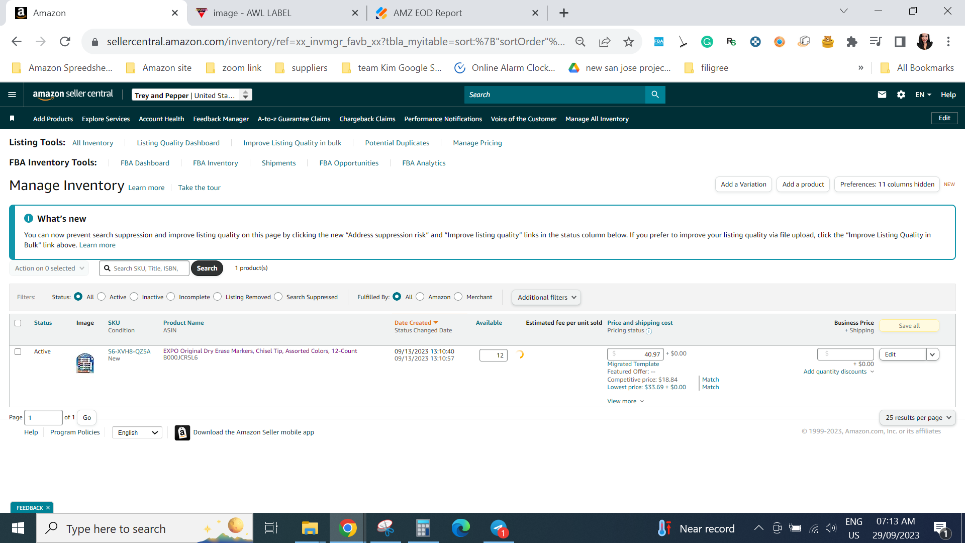This screenshot has width=965, height=543.
Task: Open Feedback Manager in favorites bar
Action: pos(221,119)
